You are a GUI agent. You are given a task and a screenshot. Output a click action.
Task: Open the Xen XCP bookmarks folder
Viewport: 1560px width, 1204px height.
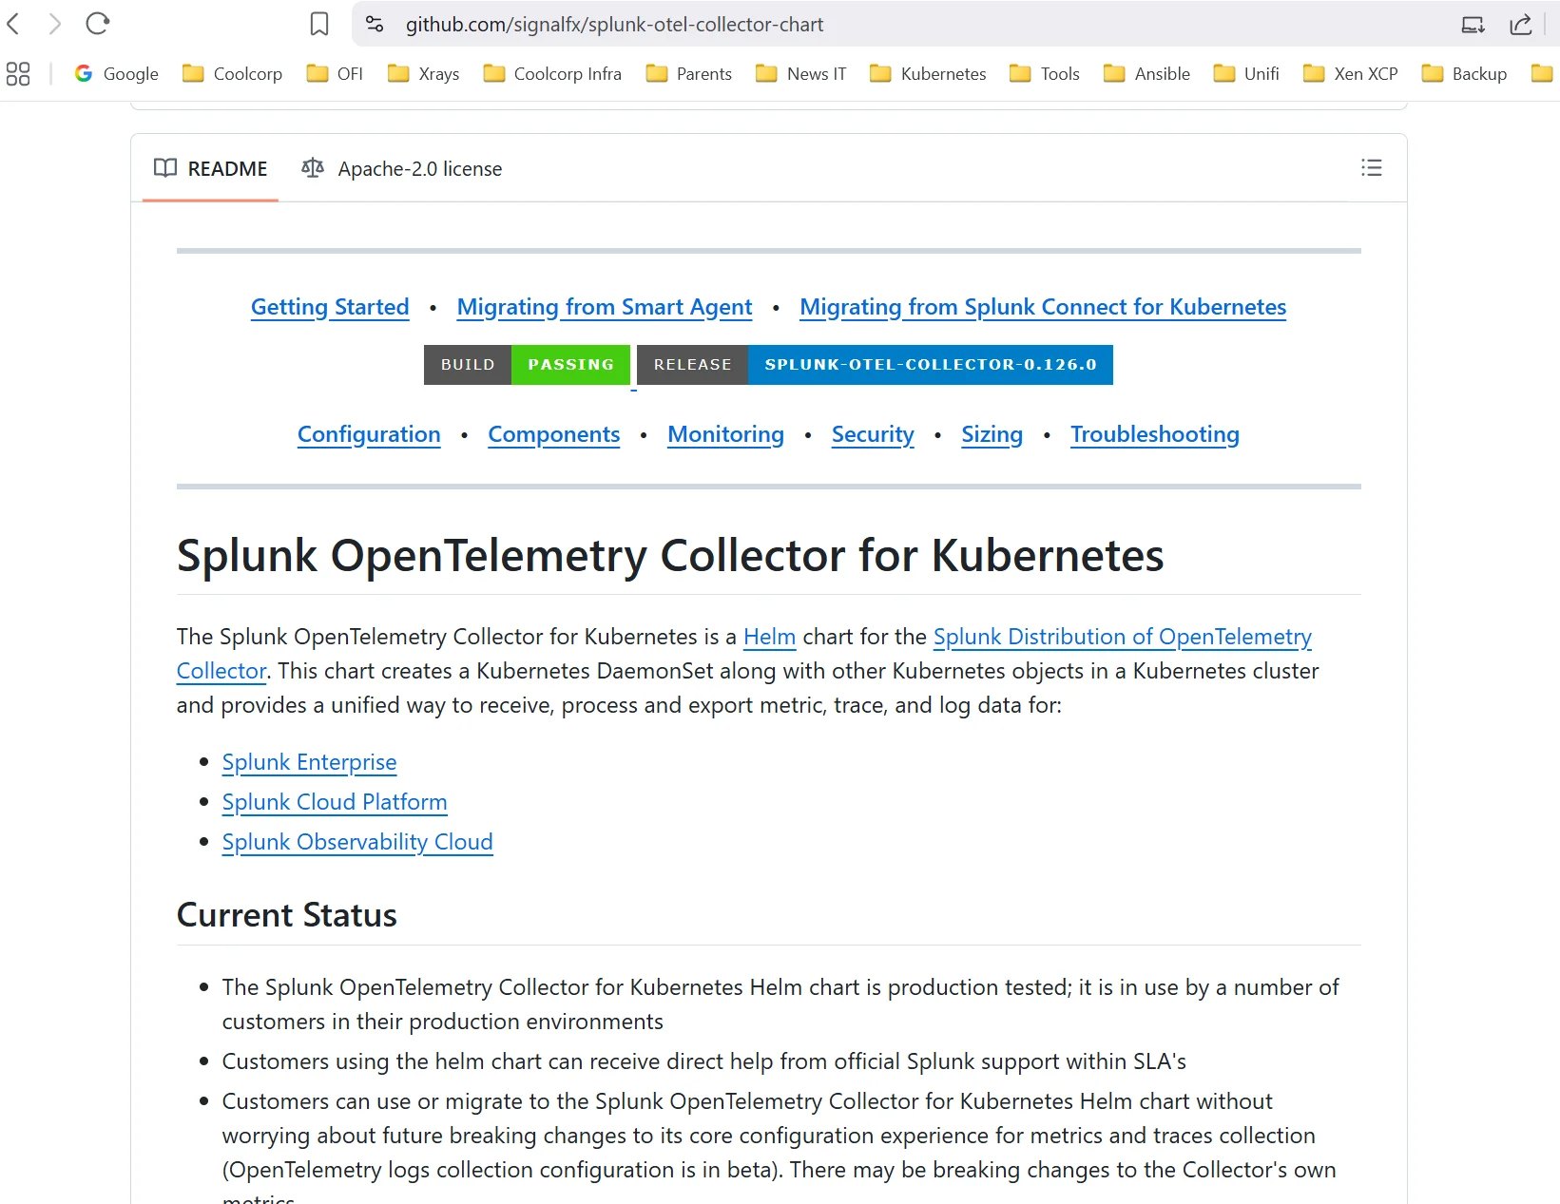[x=1351, y=73]
